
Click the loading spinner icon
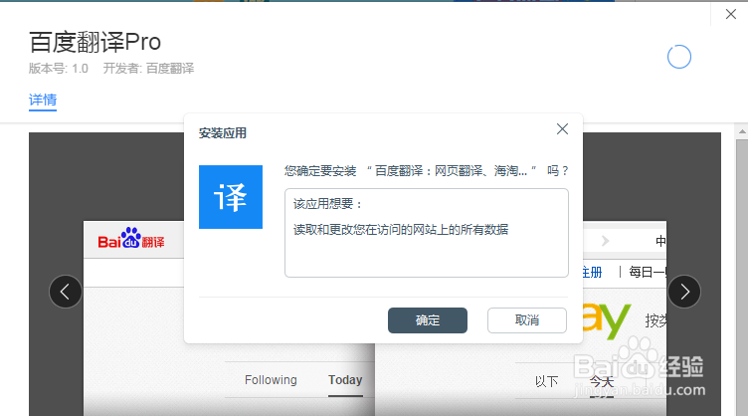[x=678, y=57]
